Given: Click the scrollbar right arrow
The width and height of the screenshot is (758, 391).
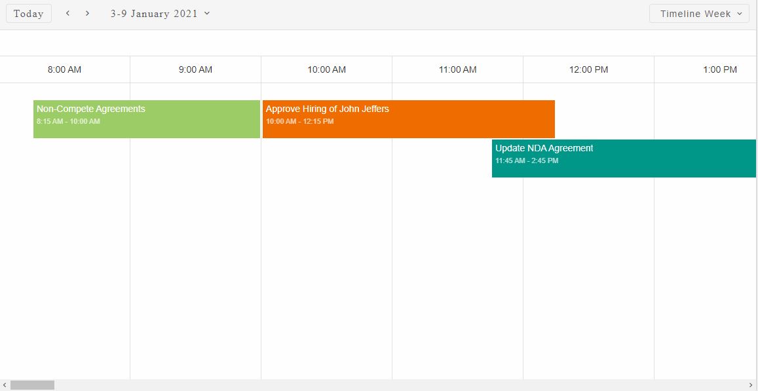Looking at the screenshot, I should (x=751, y=385).
